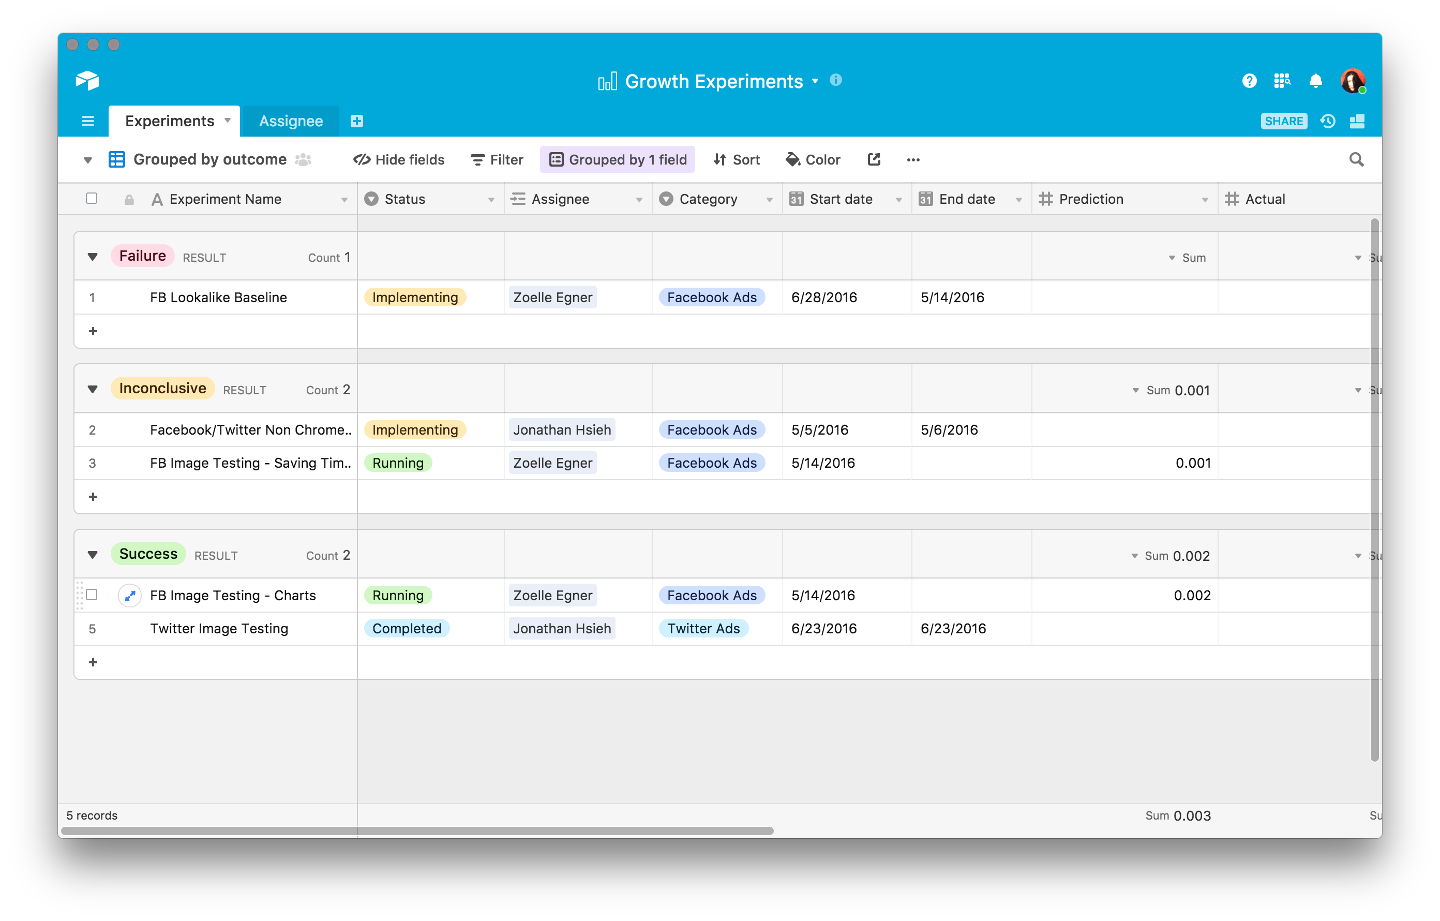
Task: Select the Assignee tab
Action: point(291,120)
